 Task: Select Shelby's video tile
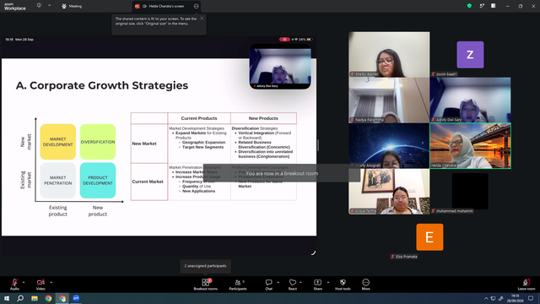point(389,54)
